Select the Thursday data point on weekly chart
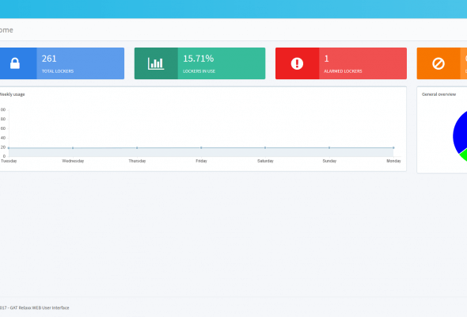467x317 pixels. (x=137, y=148)
